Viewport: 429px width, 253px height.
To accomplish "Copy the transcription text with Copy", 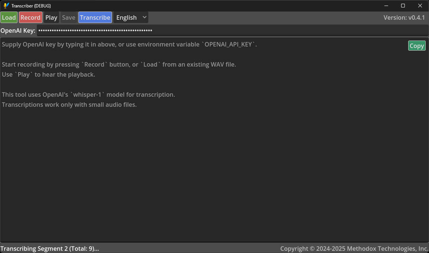I will tap(417, 46).
